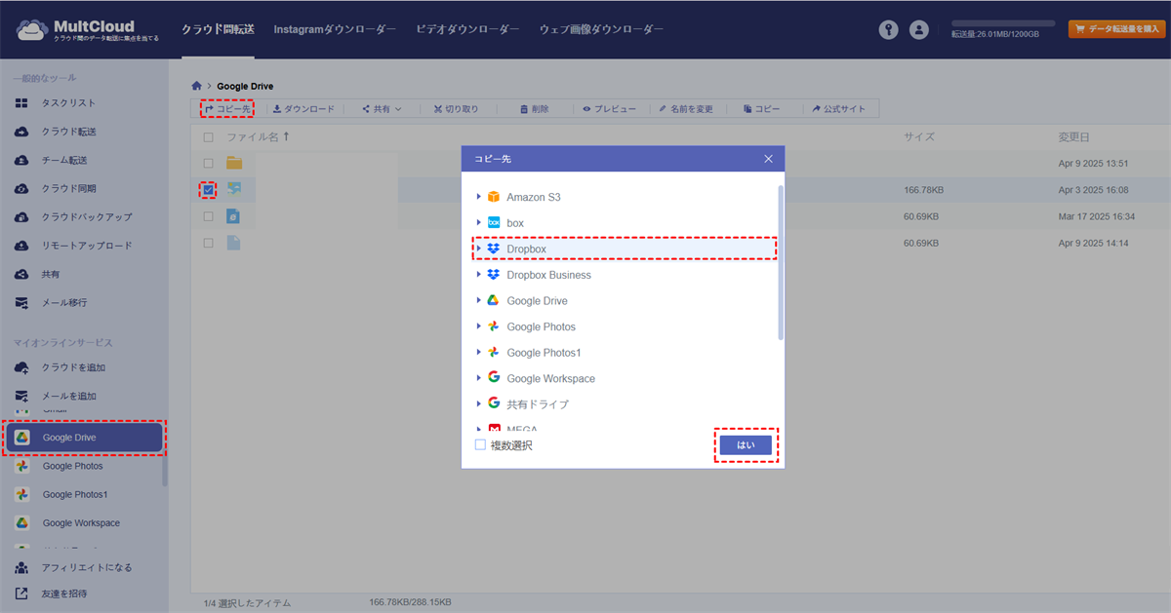The image size is (1171, 613).
Task: Click コピー先 in the toolbar
Action: point(227,109)
